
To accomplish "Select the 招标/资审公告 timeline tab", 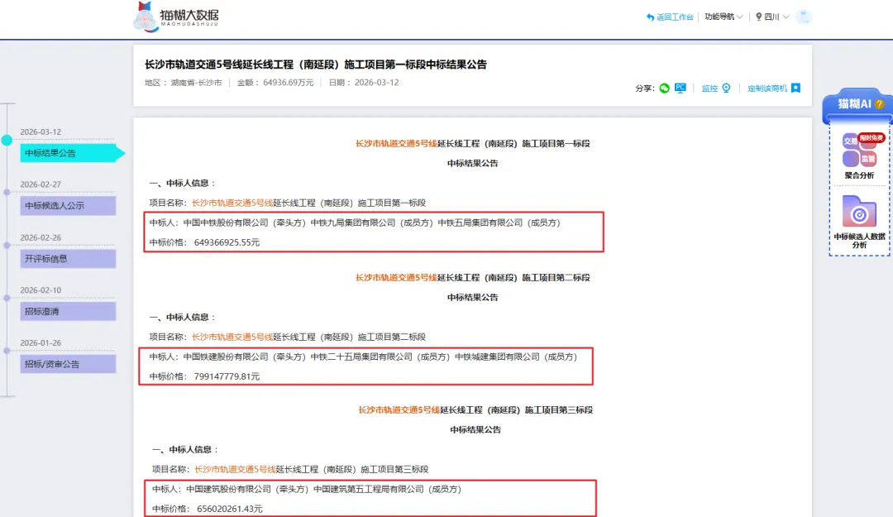I will pyautogui.click(x=69, y=364).
